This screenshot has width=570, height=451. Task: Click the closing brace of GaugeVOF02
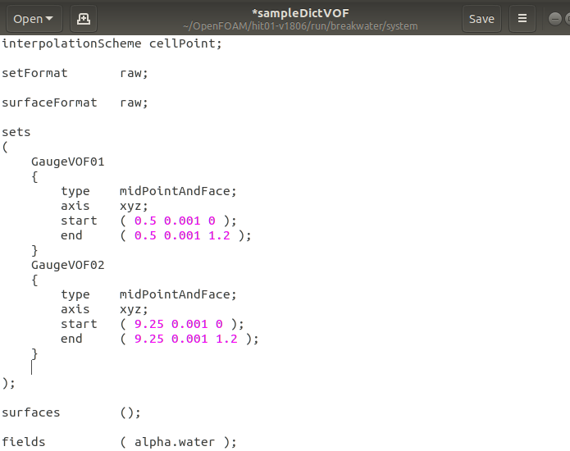coord(34,353)
